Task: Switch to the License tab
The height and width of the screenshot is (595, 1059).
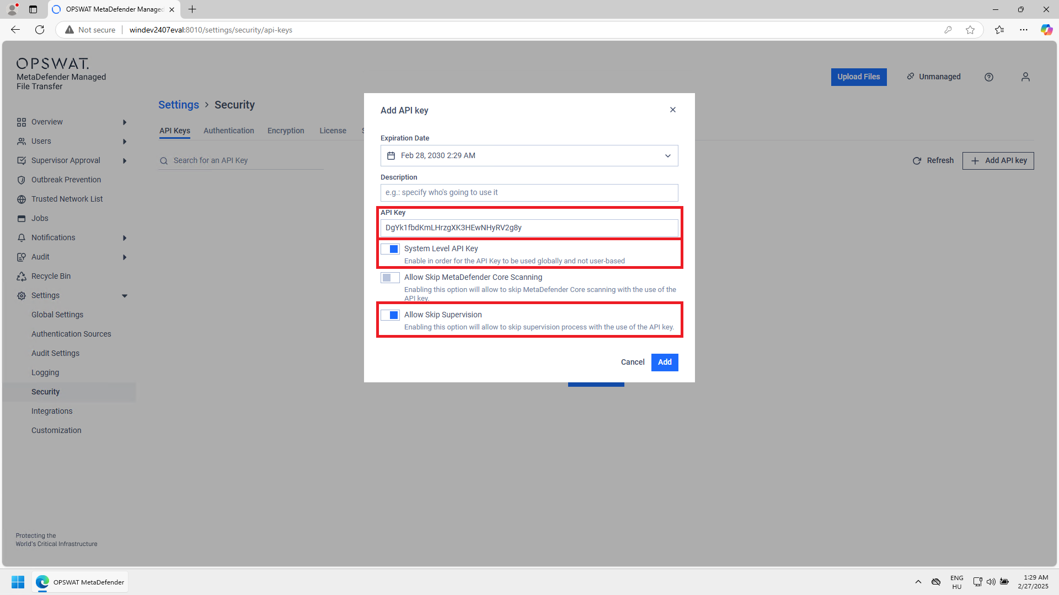Action: click(333, 131)
